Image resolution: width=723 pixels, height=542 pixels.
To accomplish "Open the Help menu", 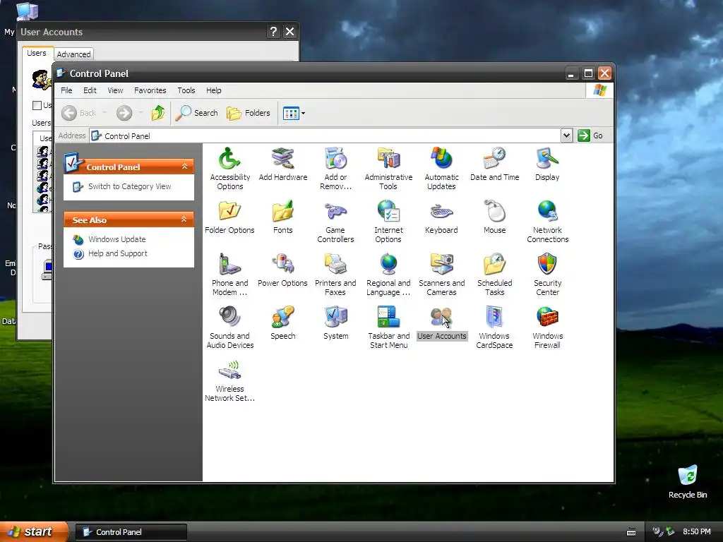I will coord(213,90).
